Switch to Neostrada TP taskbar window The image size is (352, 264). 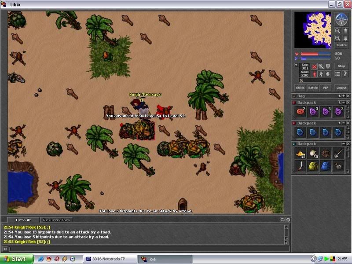tap(110, 259)
